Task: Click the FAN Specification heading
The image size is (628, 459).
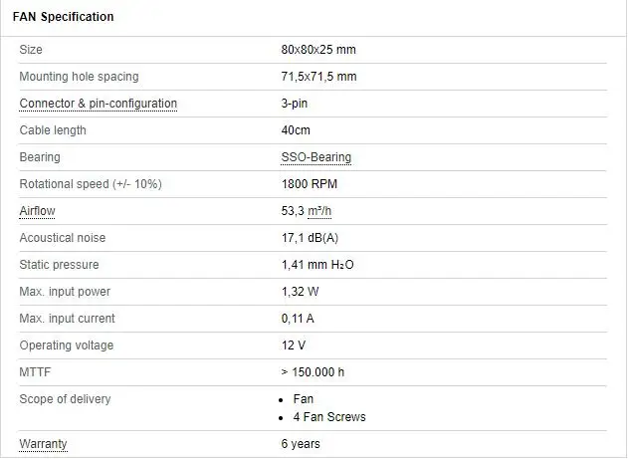Action: [x=63, y=17]
